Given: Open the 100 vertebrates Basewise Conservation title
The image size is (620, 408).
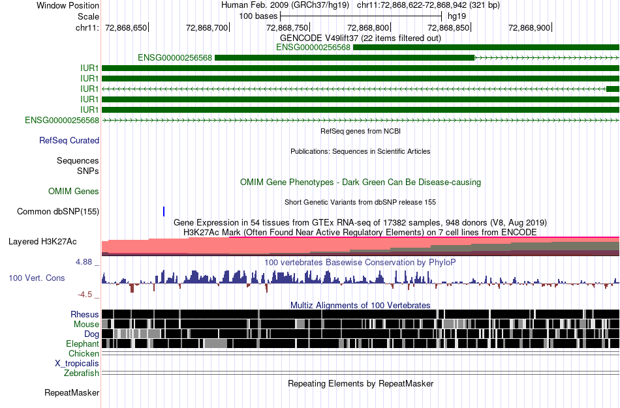Looking at the screenshot, I should point(360,262).
